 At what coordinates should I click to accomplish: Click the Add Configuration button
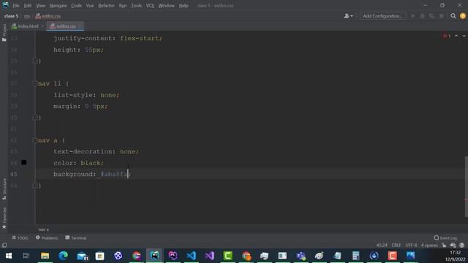(382, 16)
